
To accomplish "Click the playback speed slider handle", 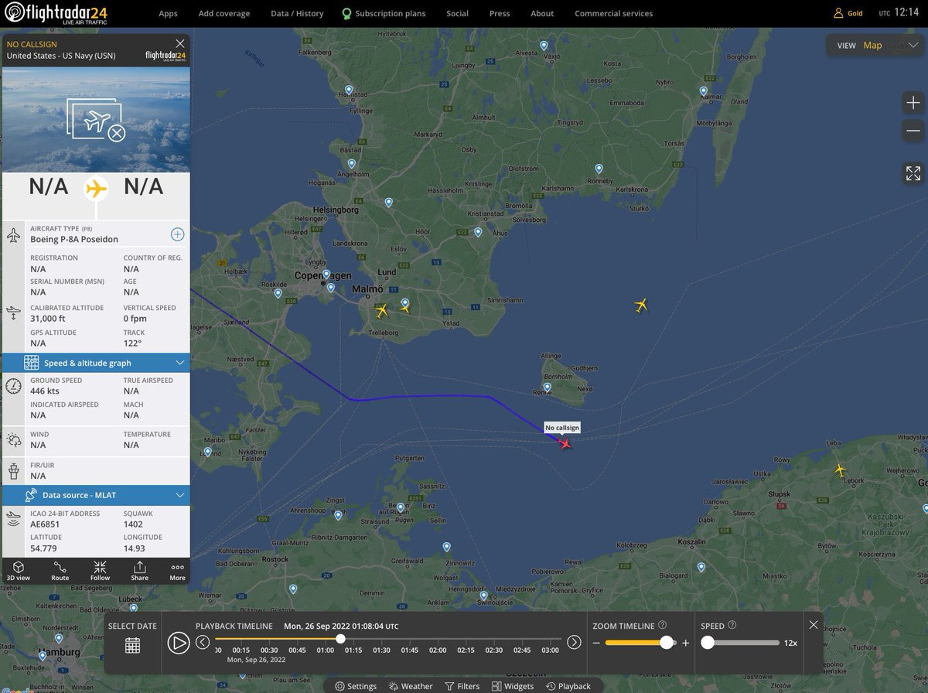I will [708, 643].
